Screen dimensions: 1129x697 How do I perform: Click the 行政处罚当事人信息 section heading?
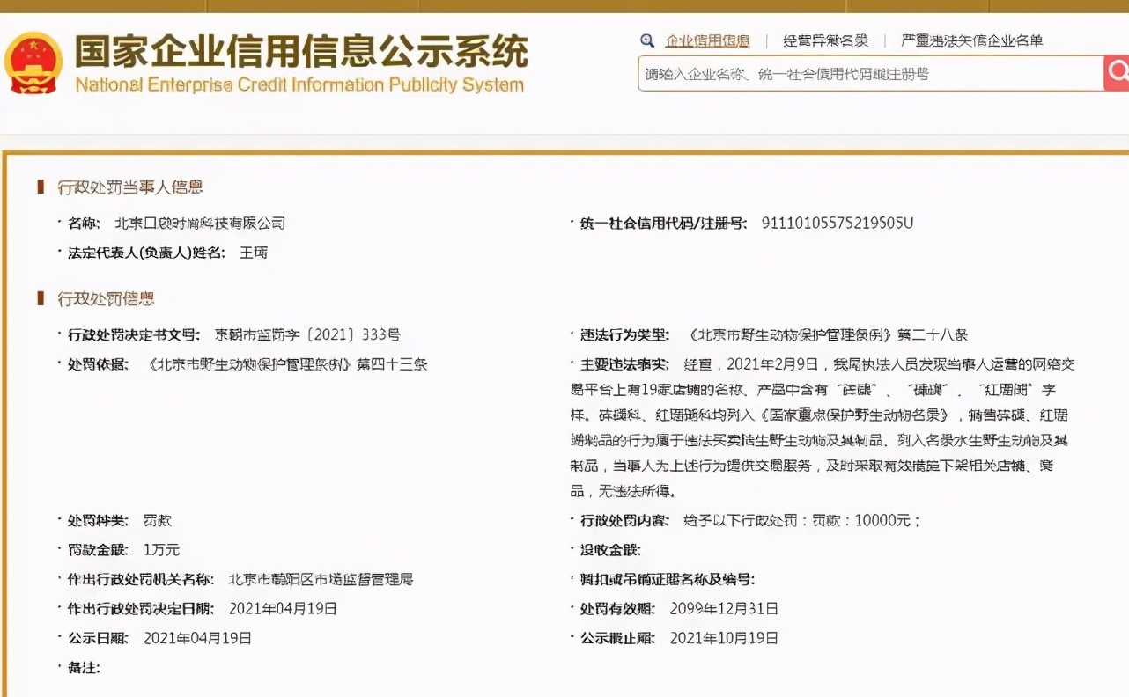pyautogui.click(x=130, y=187)
